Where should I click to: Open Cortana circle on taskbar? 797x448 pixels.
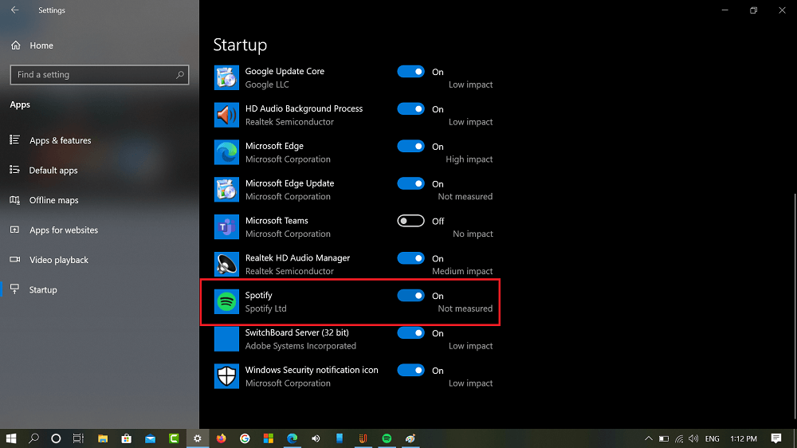click(56, 438)
